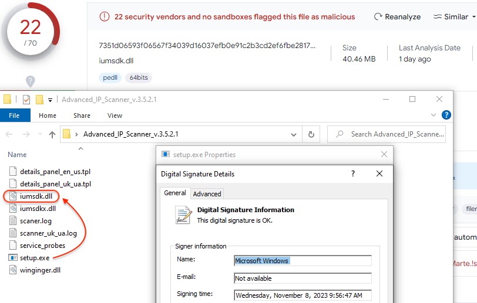Select the winginger.dll file
Viewport: 477px width, 303px height.
(40, 270)
